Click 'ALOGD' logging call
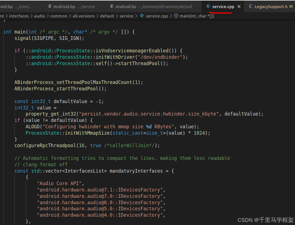 point(33,127)
